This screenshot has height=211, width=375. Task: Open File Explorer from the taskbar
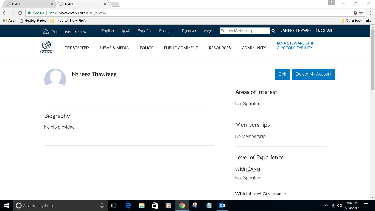pos(141,205)
